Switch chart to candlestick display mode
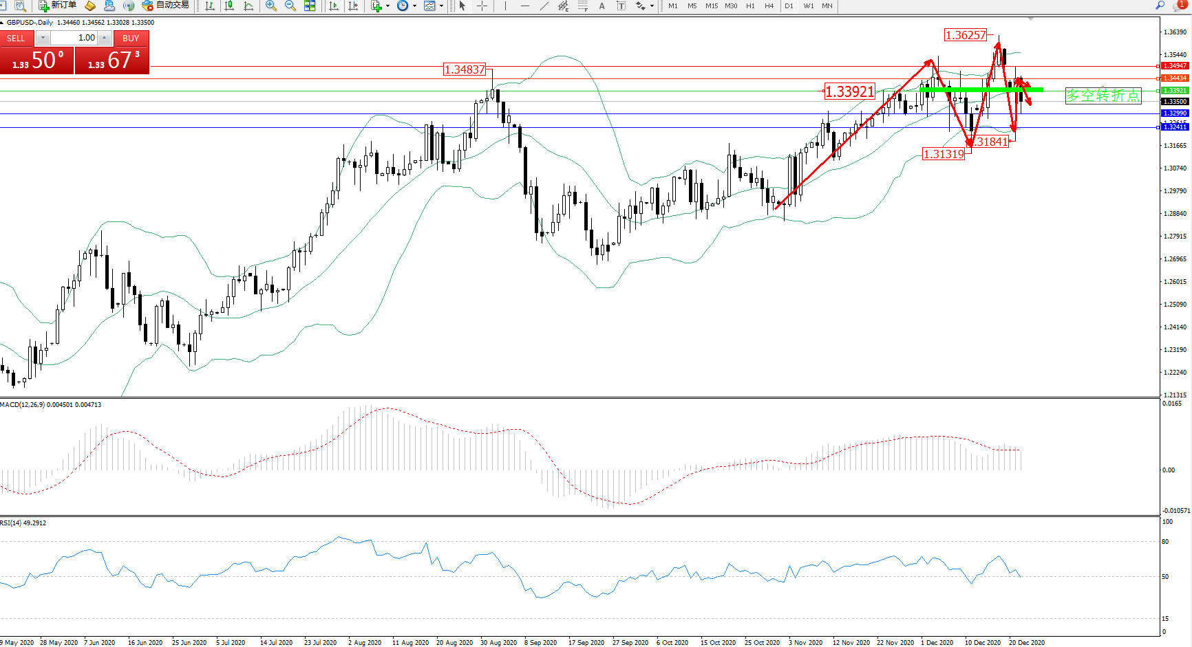The height and width of the screenshot is (647, 1192). [229, 6]
